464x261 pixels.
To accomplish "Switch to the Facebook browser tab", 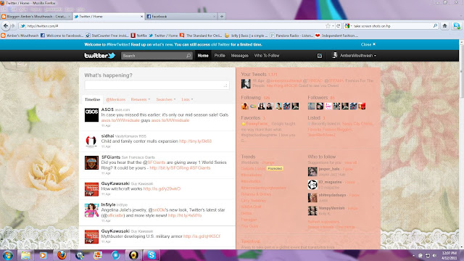I will pos(181,17).
